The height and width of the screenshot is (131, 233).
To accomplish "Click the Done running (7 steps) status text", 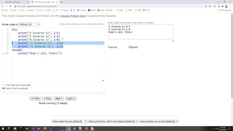I will (x=53, y=103).
